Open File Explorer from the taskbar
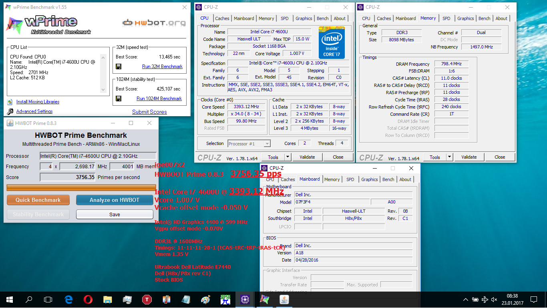547x308 pixels. [108, 299]
